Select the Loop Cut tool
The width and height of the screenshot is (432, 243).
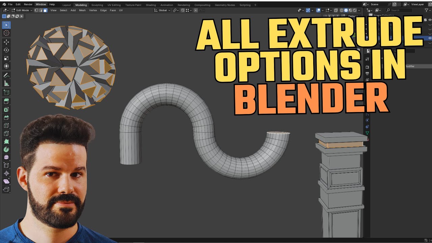coord(6,126)
